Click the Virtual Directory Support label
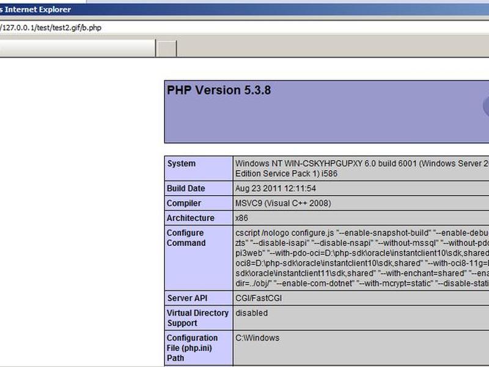This screenshot has height=367, width=489. [x=197, y=317]
